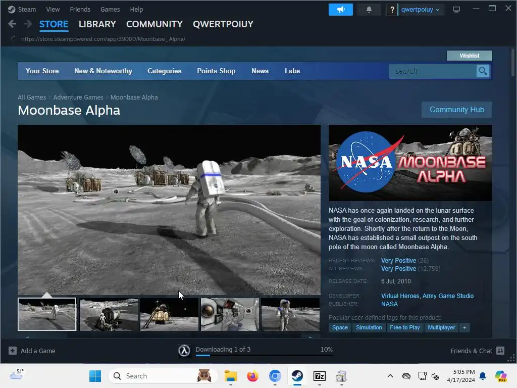Click the Space tag
Screen dimensions: 517x388
click(x=340, y=327)
